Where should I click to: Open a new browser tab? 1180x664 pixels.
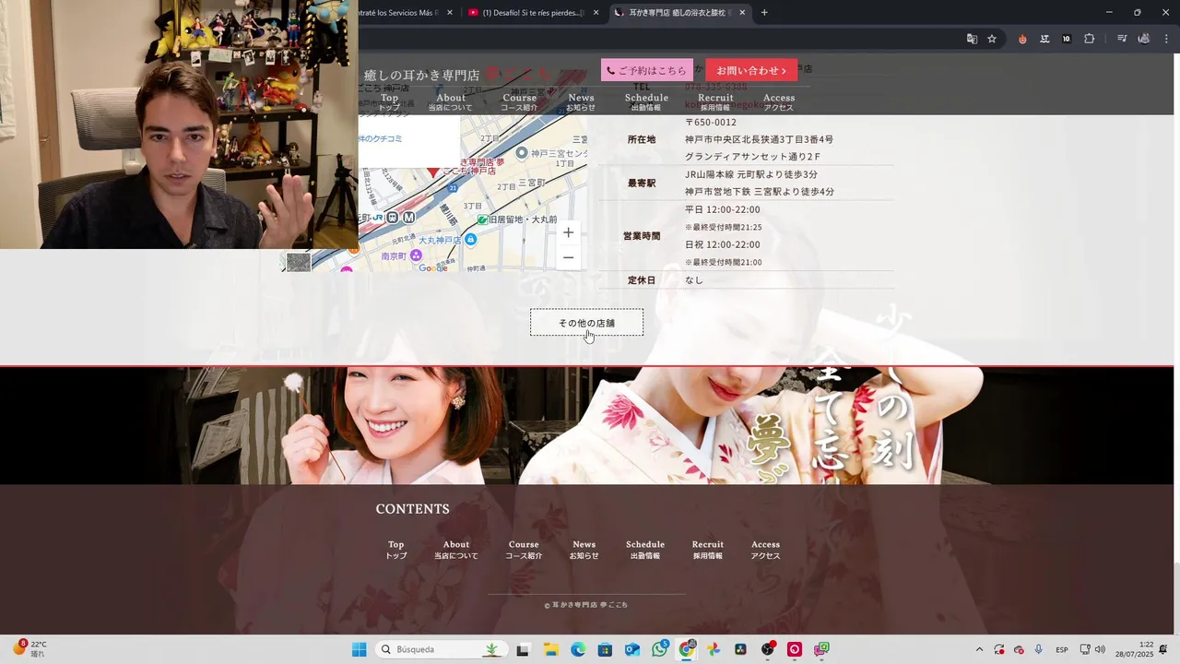[x=764, y=13]
